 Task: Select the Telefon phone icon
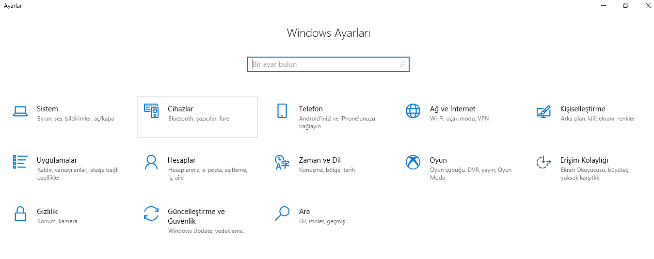point(282,111)
